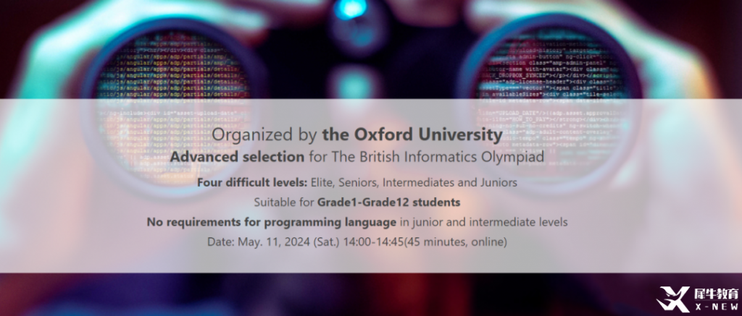Click the 'Date: May. 11, 2024' text
The height and width of the screenshot is (316, 742).
(x=259, y=242)
